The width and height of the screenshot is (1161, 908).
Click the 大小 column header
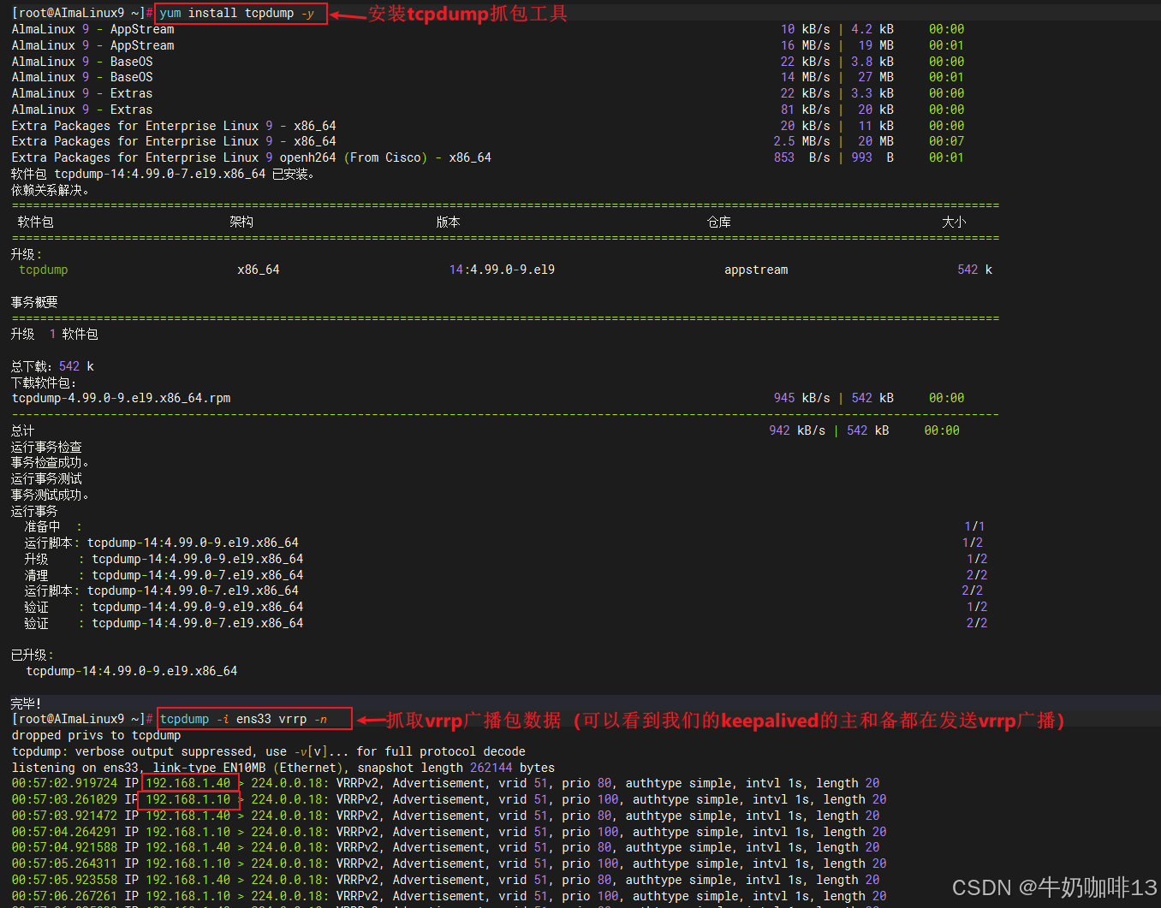click(954, 222)
